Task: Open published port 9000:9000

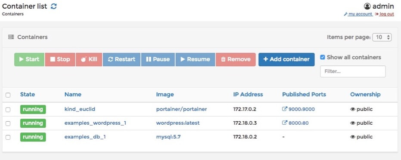Action: coord(302,109)
